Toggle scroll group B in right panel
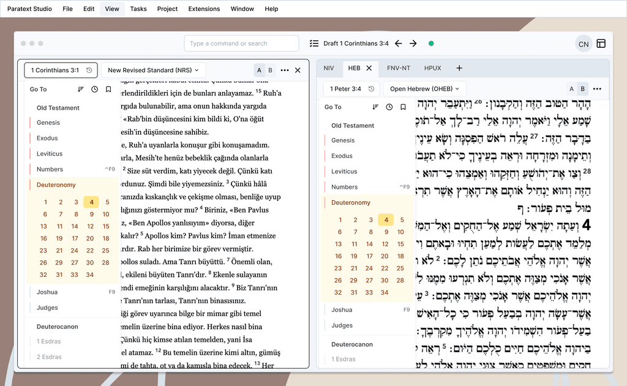The image size is (627, 386). tap(583, 89)
